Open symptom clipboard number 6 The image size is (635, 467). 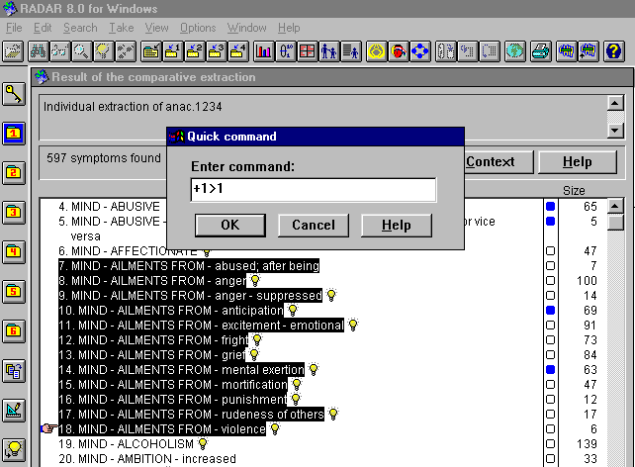pyautogui.click(x=15, y=330)
